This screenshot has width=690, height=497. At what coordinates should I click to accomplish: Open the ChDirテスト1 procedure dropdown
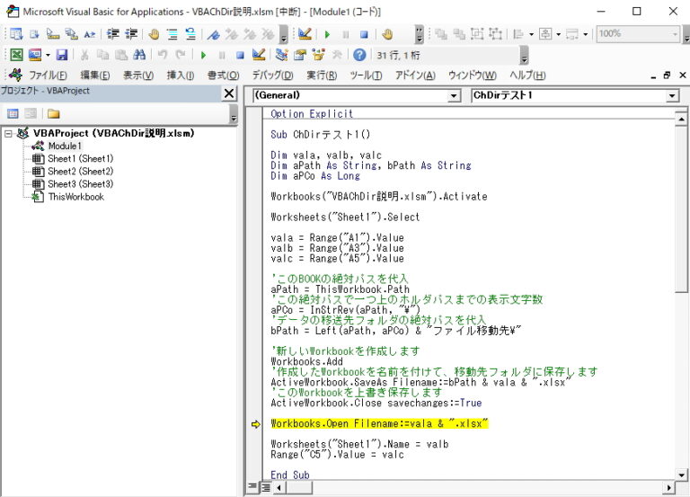[x=672, y=95]
